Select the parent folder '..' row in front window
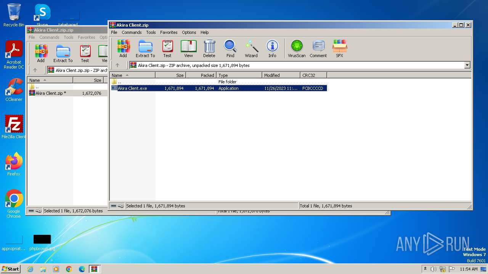 218,82
